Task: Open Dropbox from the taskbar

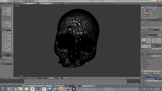Action: click(x=32, y=89)
